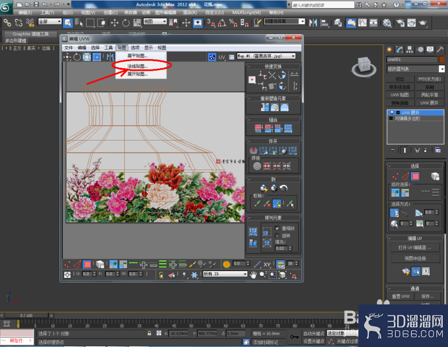Click the zoom region tool in UVW window
Screen dimensions: 448x347
272,275
